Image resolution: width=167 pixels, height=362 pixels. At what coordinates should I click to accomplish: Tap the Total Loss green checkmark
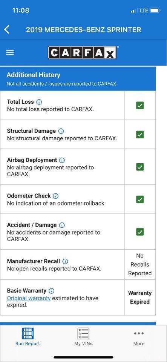point(140,106)
